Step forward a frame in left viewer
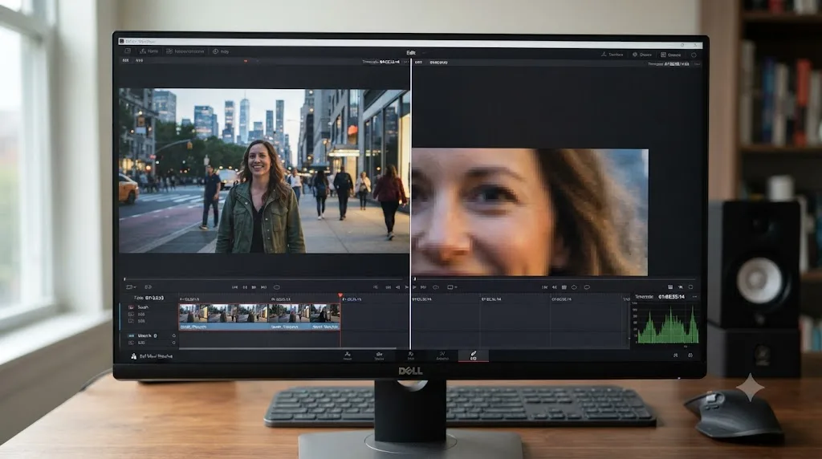Screen dimensions: 822x459 pos(254,287)
